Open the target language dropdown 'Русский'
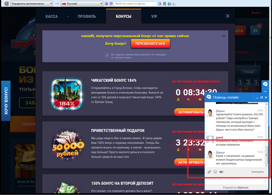This screenshot has width=272, height=195. point(82,4)
